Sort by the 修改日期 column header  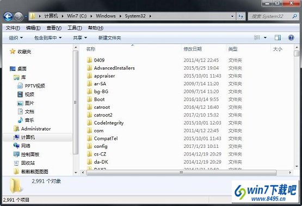[193, 49]
